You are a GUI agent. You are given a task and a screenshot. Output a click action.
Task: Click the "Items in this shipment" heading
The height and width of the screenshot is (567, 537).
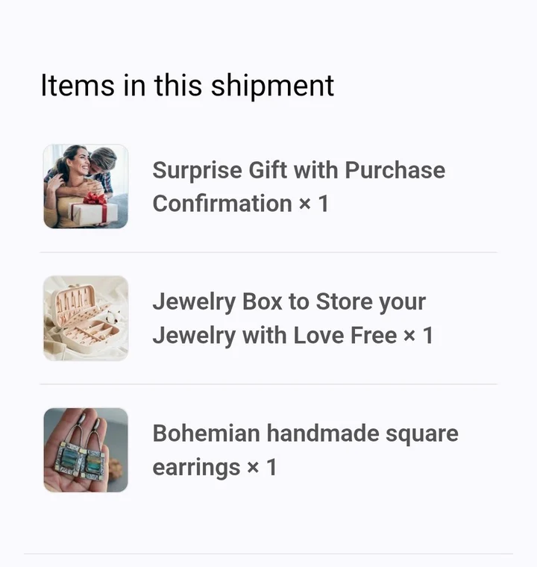187,85
